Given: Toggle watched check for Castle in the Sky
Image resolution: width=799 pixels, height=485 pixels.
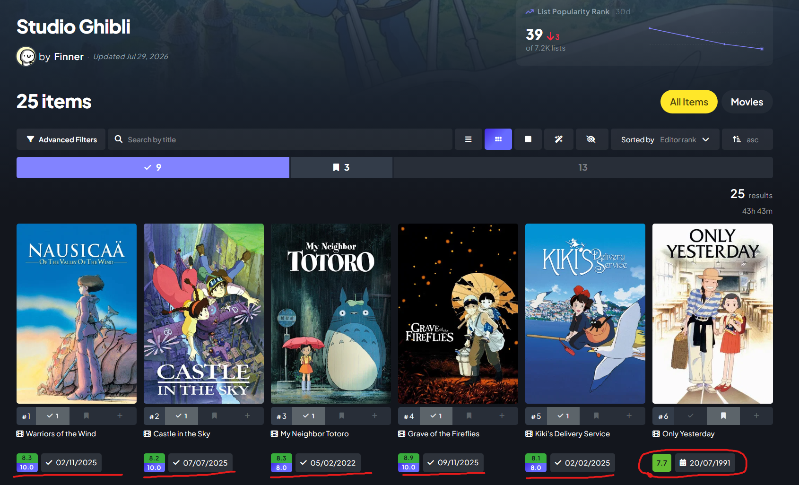Looking at the screenshot, I should [181, 416].
